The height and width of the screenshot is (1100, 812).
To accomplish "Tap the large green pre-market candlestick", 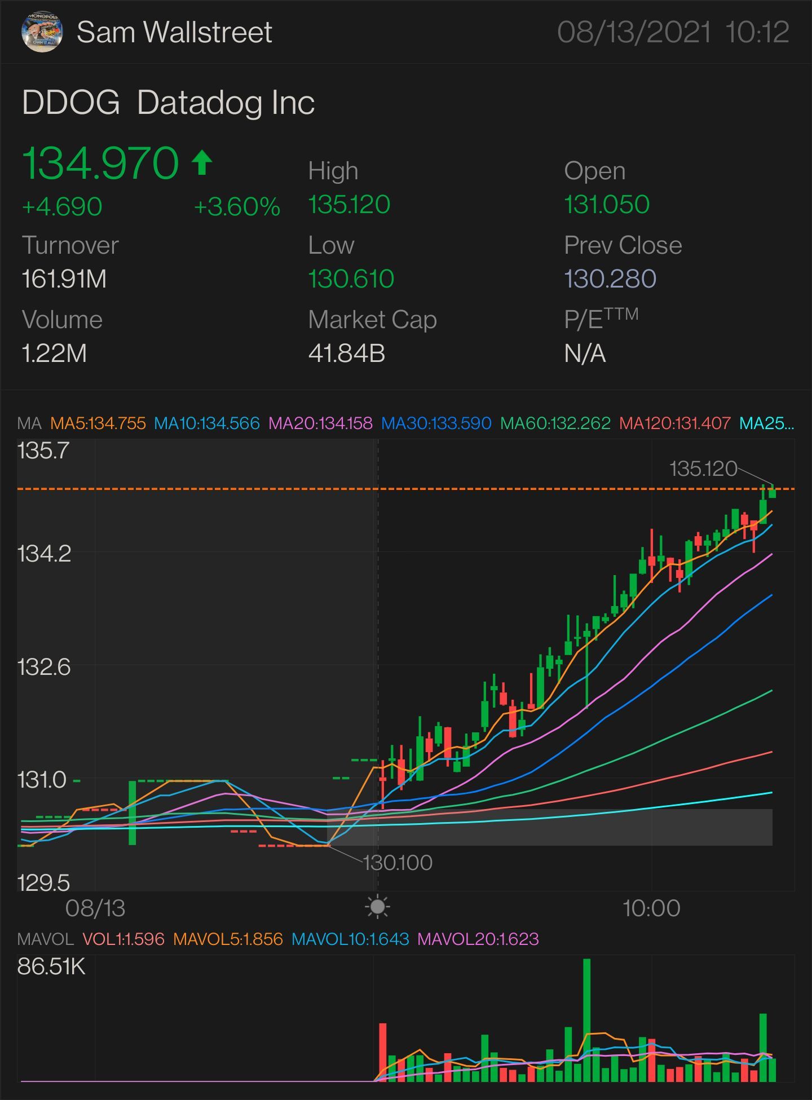I will (x=132, y=812).
